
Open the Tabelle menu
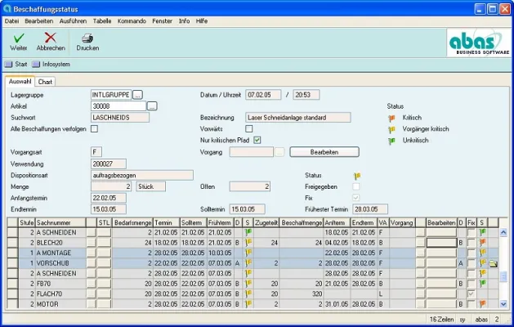[102, 20]
